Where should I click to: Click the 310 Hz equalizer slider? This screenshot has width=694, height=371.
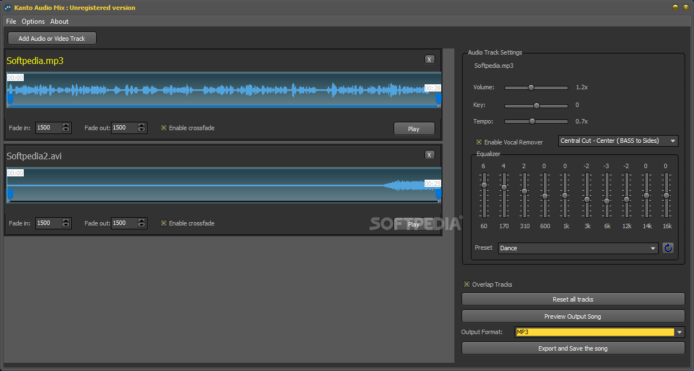524,195
